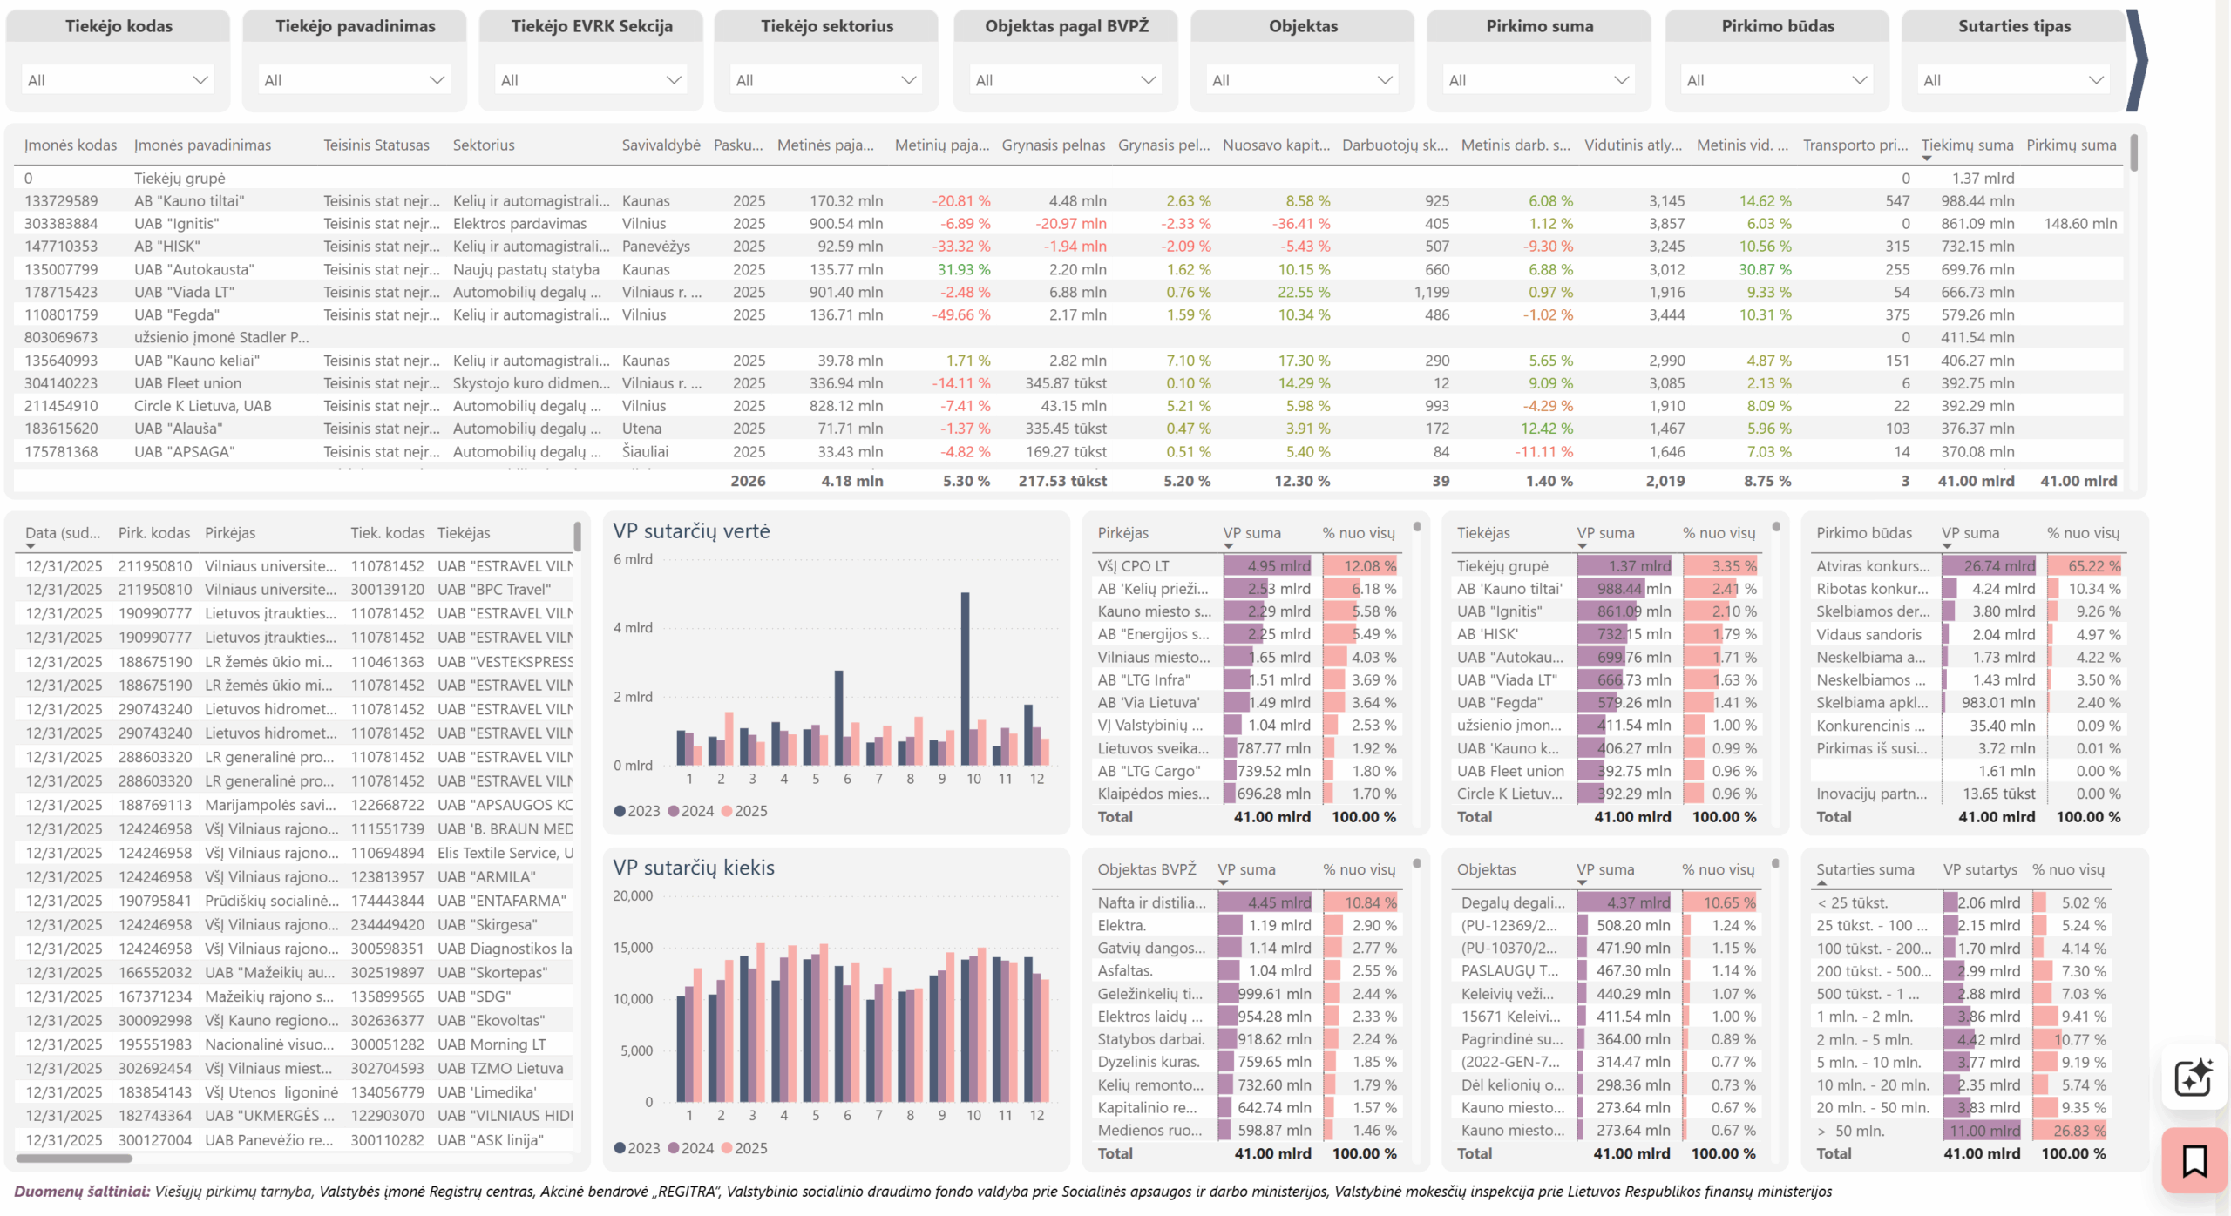Toggle 2025 legend in VP sutarčių vertė
Screen dimensions: 2231x1216
point(744,811)
